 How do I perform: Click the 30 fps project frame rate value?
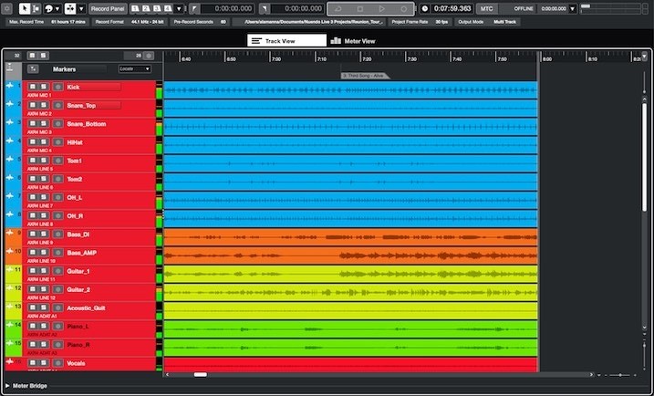pyautogui.click(x=441, y=22)
